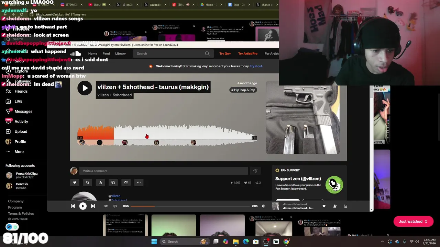Click the Try Artist Pro link
This screenshot has width=440, height=247.
pyautogui.click(x=248, y=54)
